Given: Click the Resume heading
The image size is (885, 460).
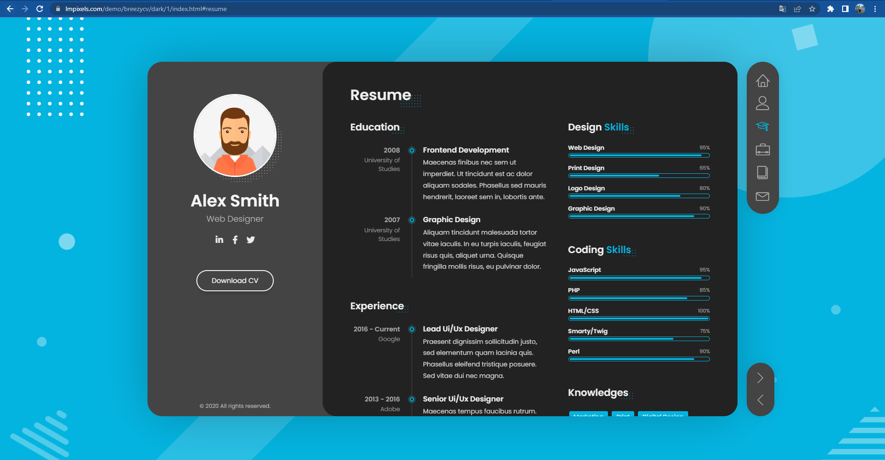Looking at the screenshot, I should [380, 95].
